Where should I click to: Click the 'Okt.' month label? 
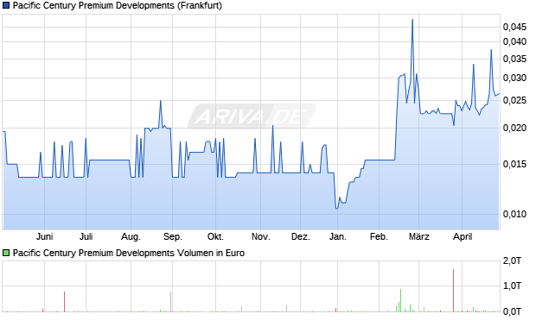point(216,236)
